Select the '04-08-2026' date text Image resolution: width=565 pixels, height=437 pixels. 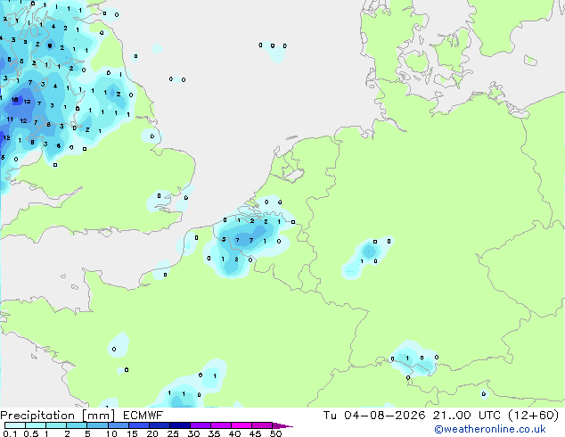[x=384, y=416]
